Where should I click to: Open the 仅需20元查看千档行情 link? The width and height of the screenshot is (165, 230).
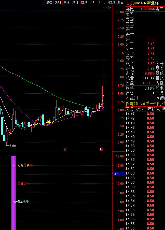pyautogui.click(x=145, y=104)
